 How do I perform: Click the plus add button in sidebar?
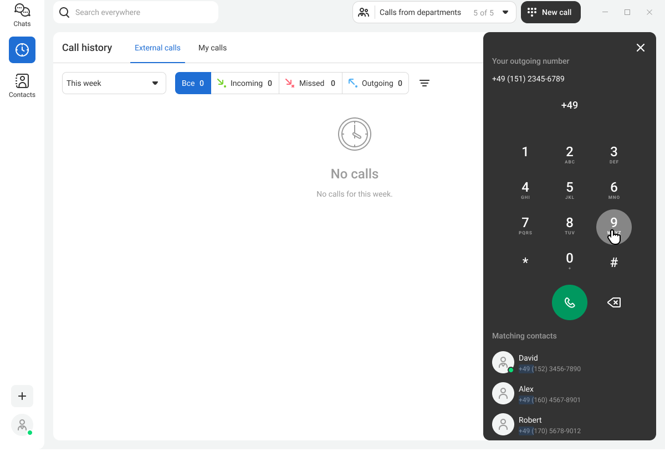click(x=22, y=396)
